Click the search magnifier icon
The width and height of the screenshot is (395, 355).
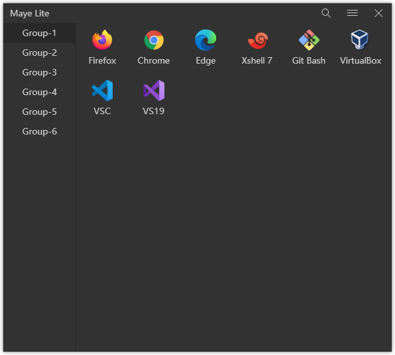326,13
